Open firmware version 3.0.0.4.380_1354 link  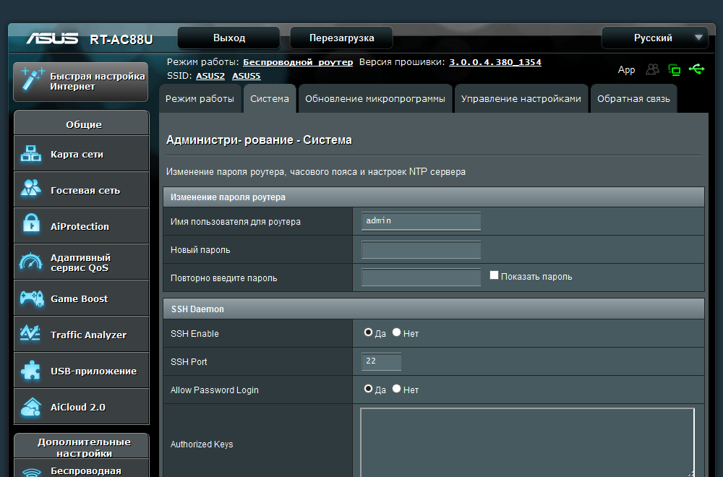coord(495,62)
